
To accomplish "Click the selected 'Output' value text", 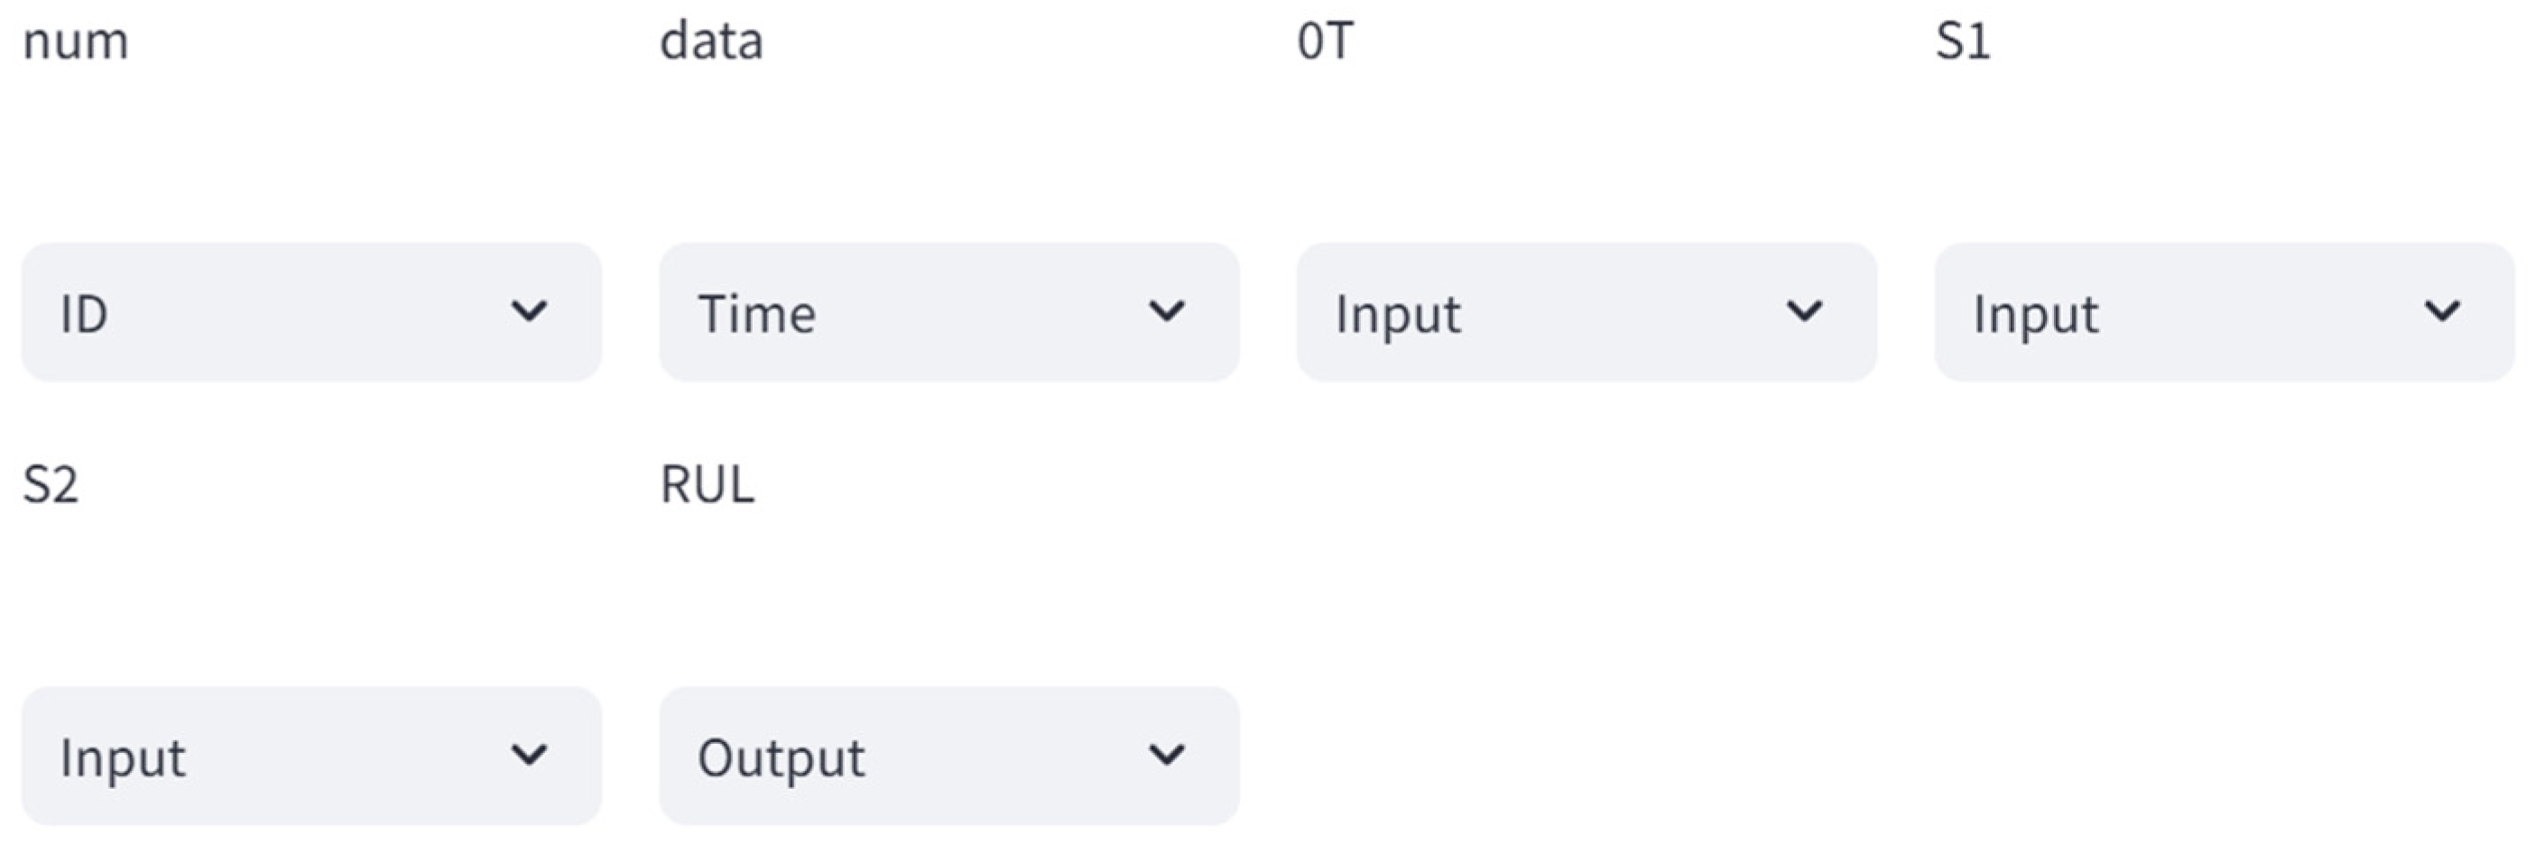I will click(782, 758).
